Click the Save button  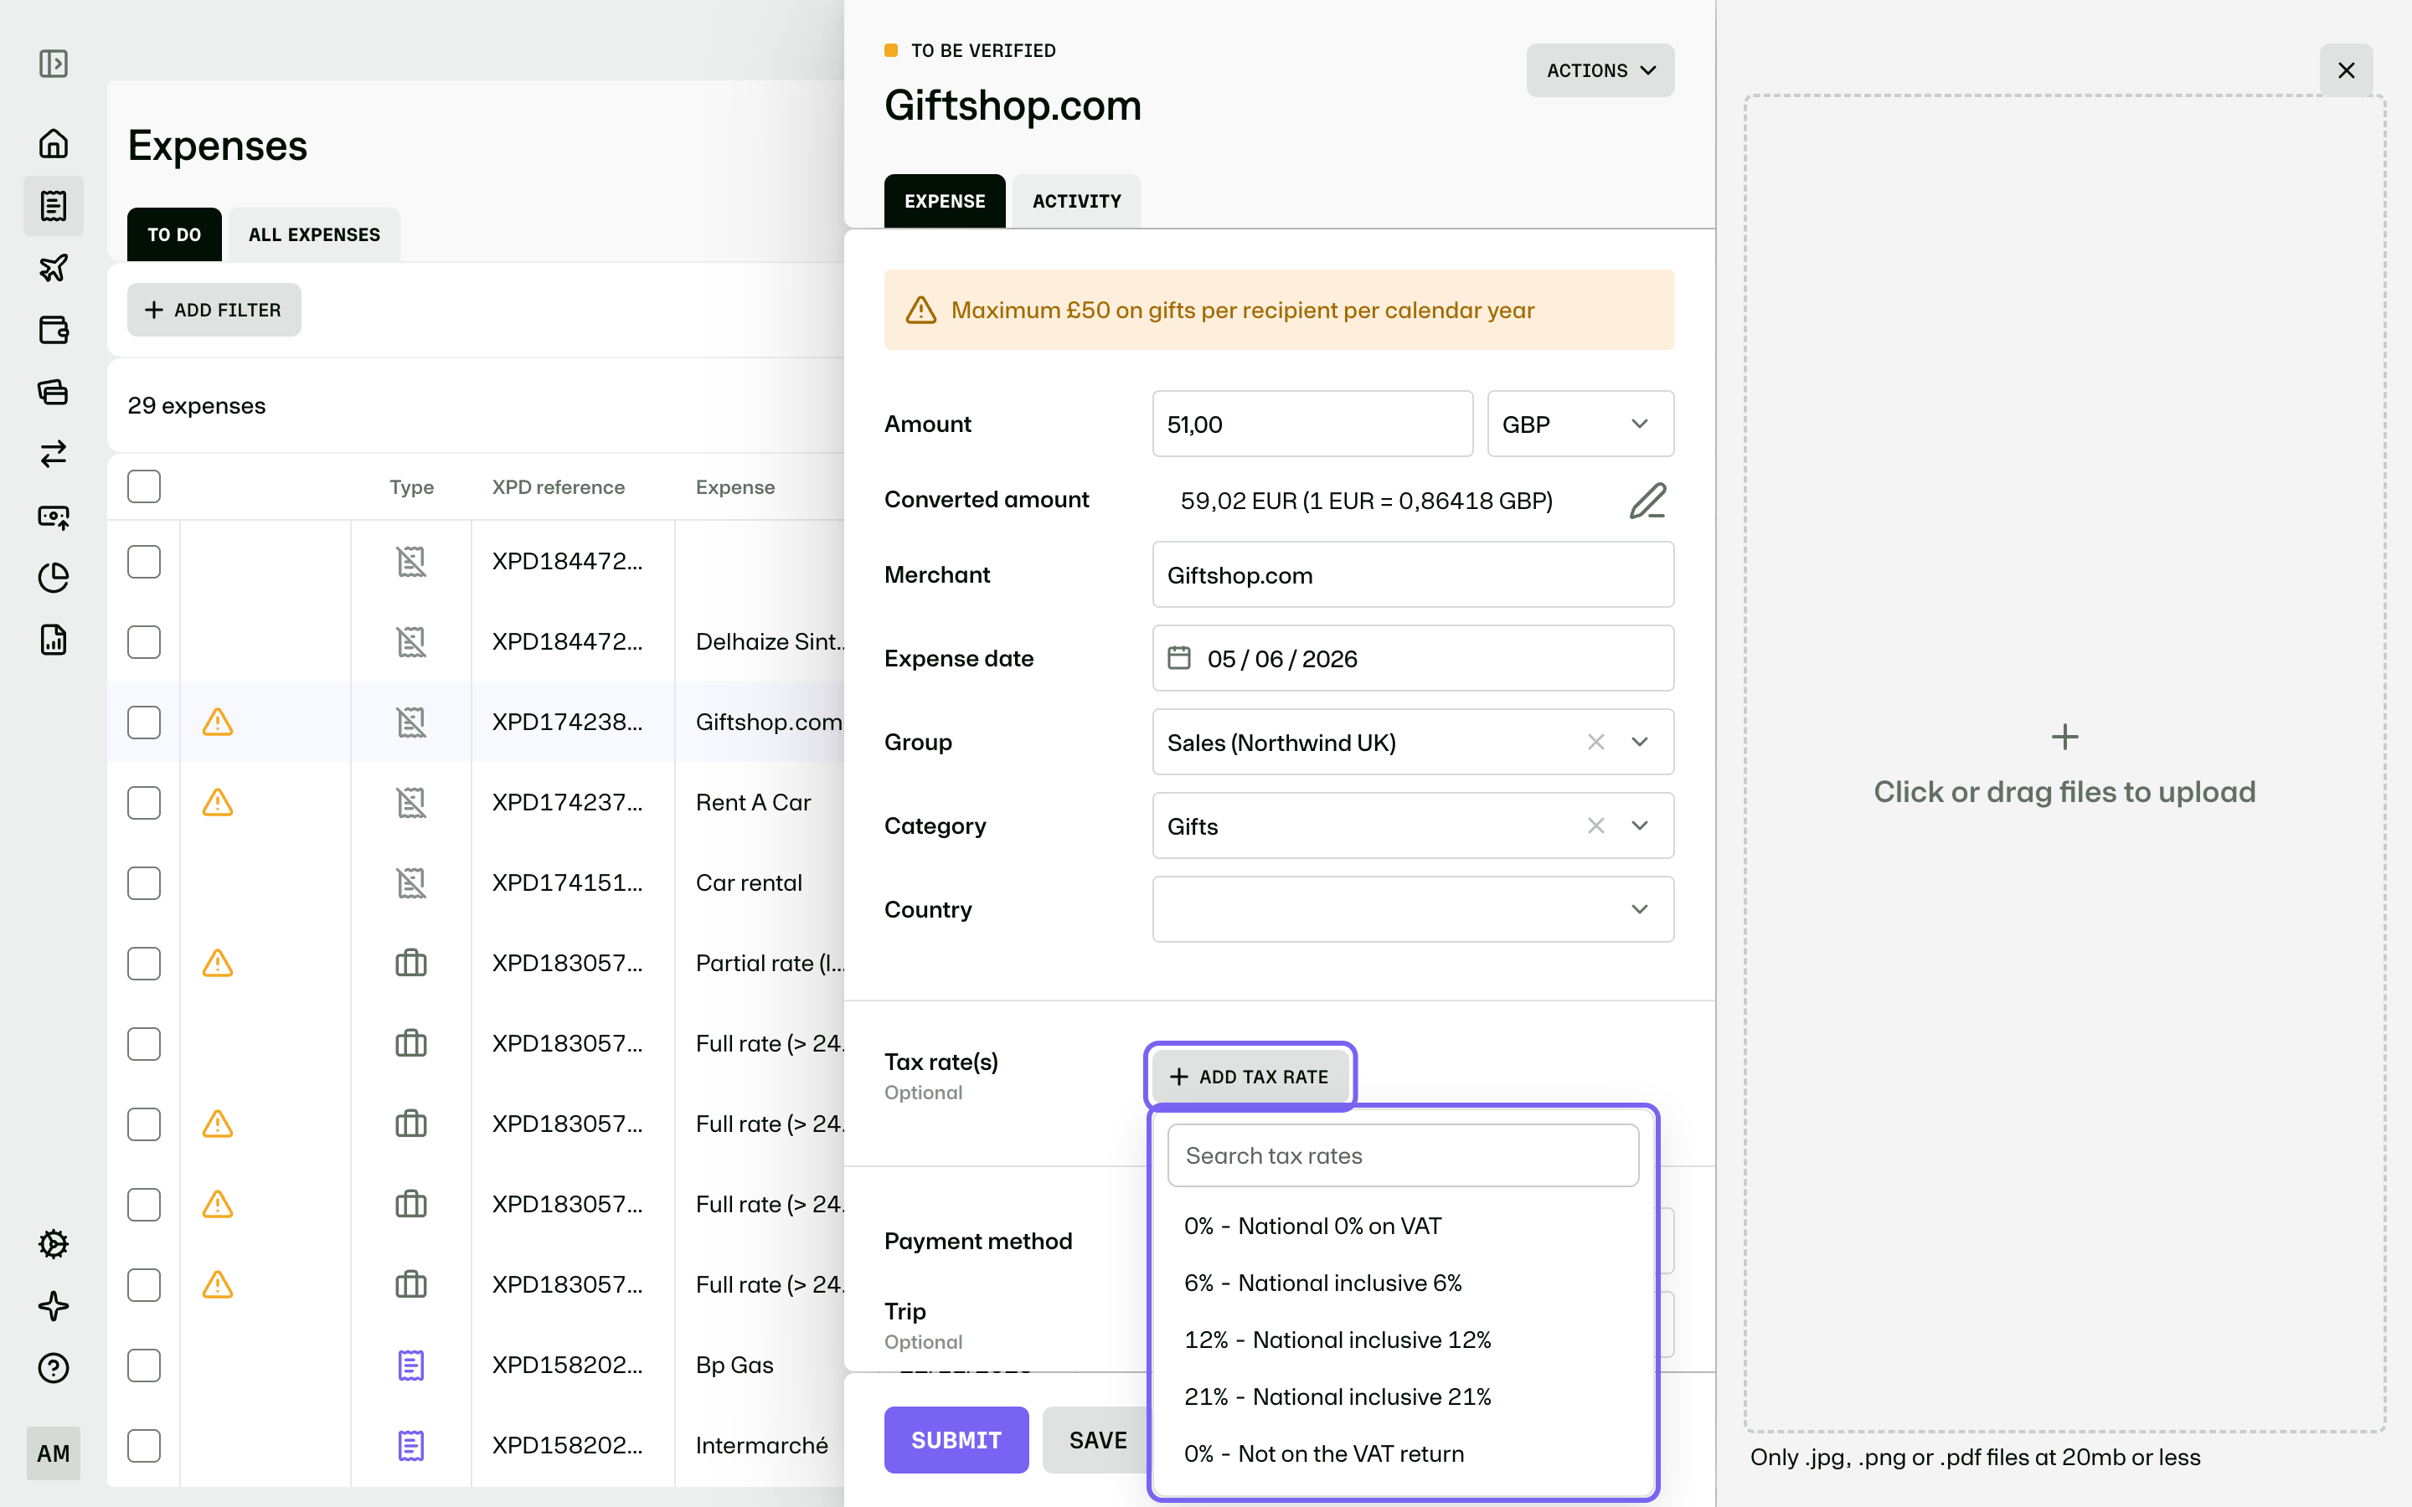click(1097, 1440)
